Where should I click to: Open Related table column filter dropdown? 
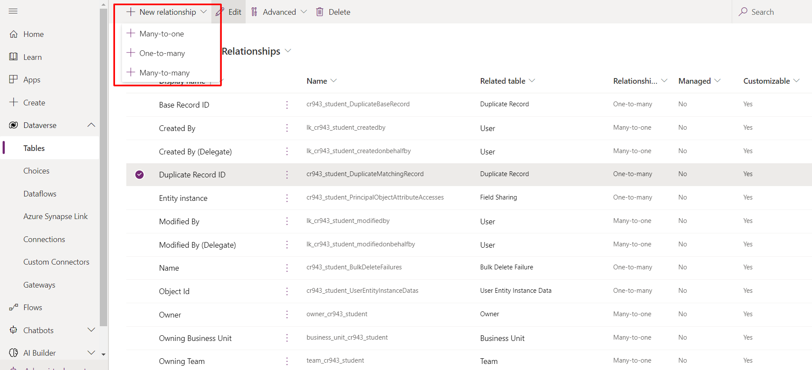click(532, 81)
